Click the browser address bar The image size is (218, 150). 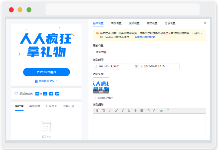tap(123, 9)
